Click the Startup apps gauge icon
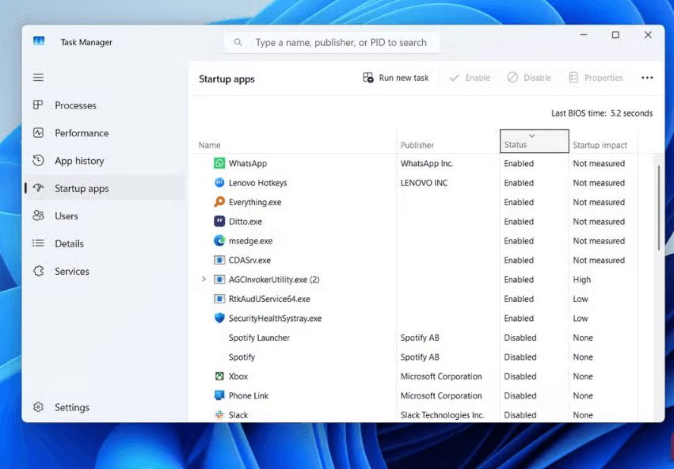This screenshot has width=674, height=469. (x=38, y=188)
